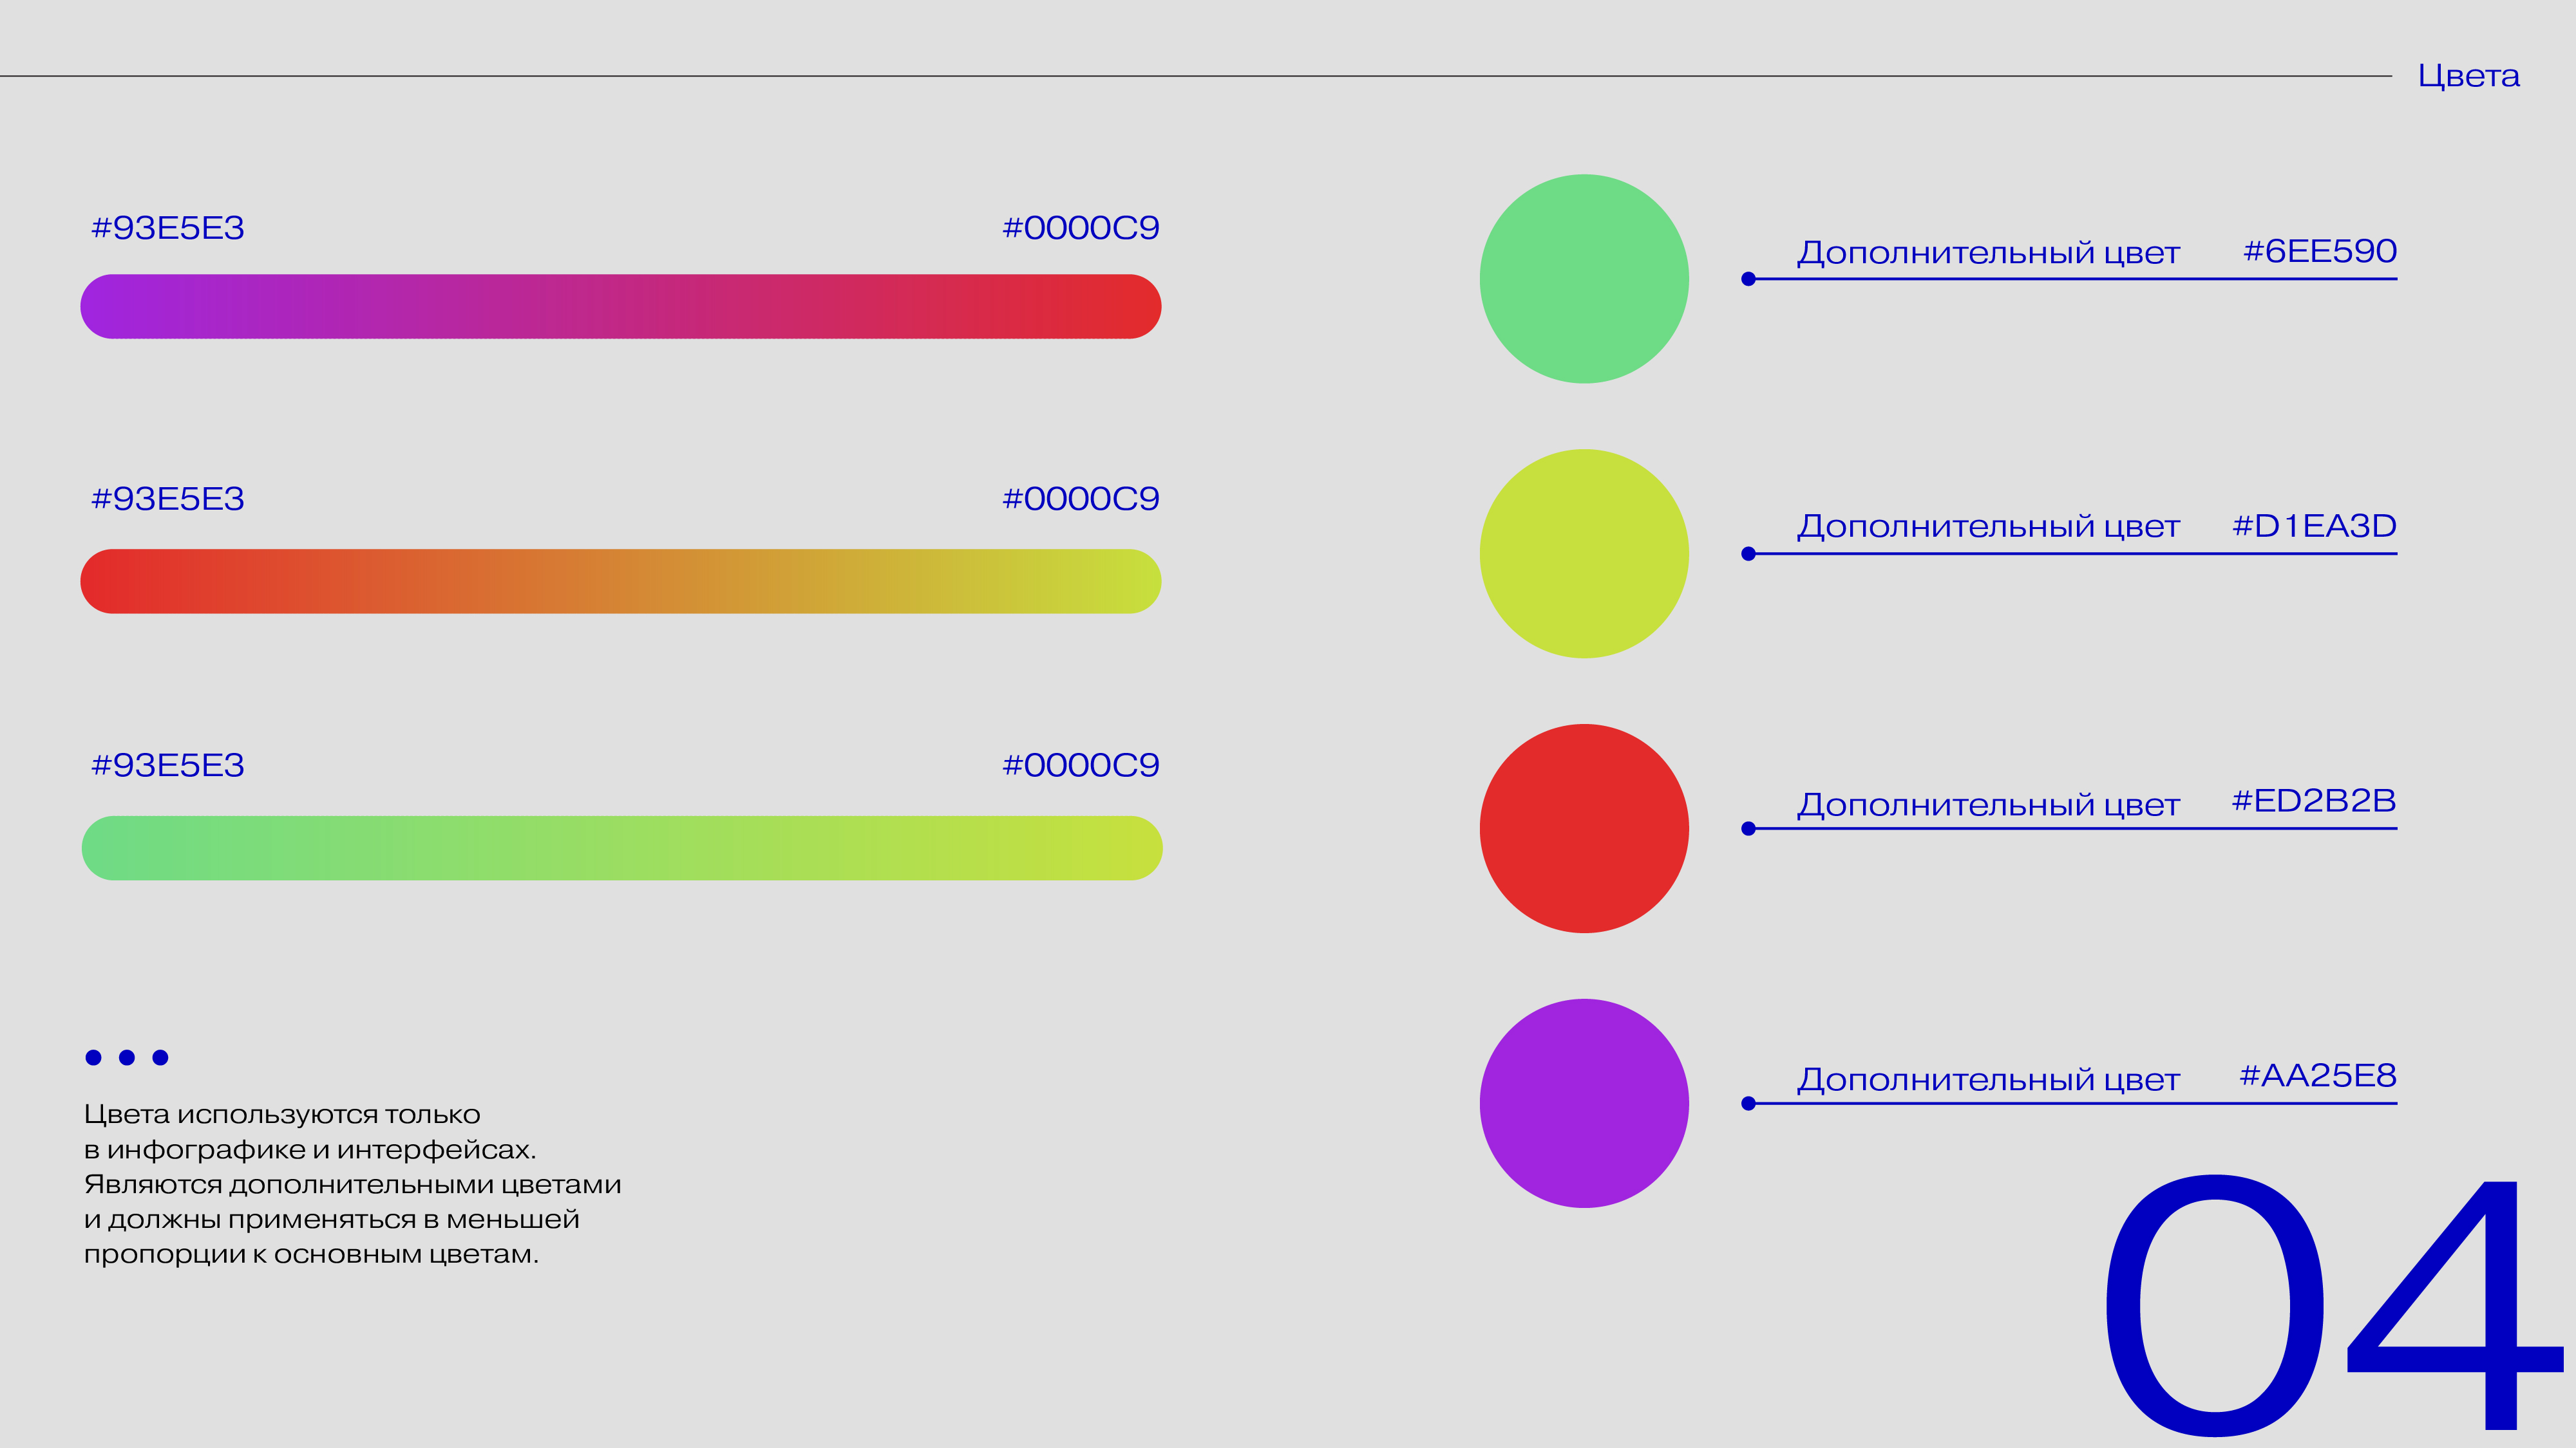Screen dimensions: 2576x1448
Task: Click the #6EE590 hex code text
Action: point(2319,251)
